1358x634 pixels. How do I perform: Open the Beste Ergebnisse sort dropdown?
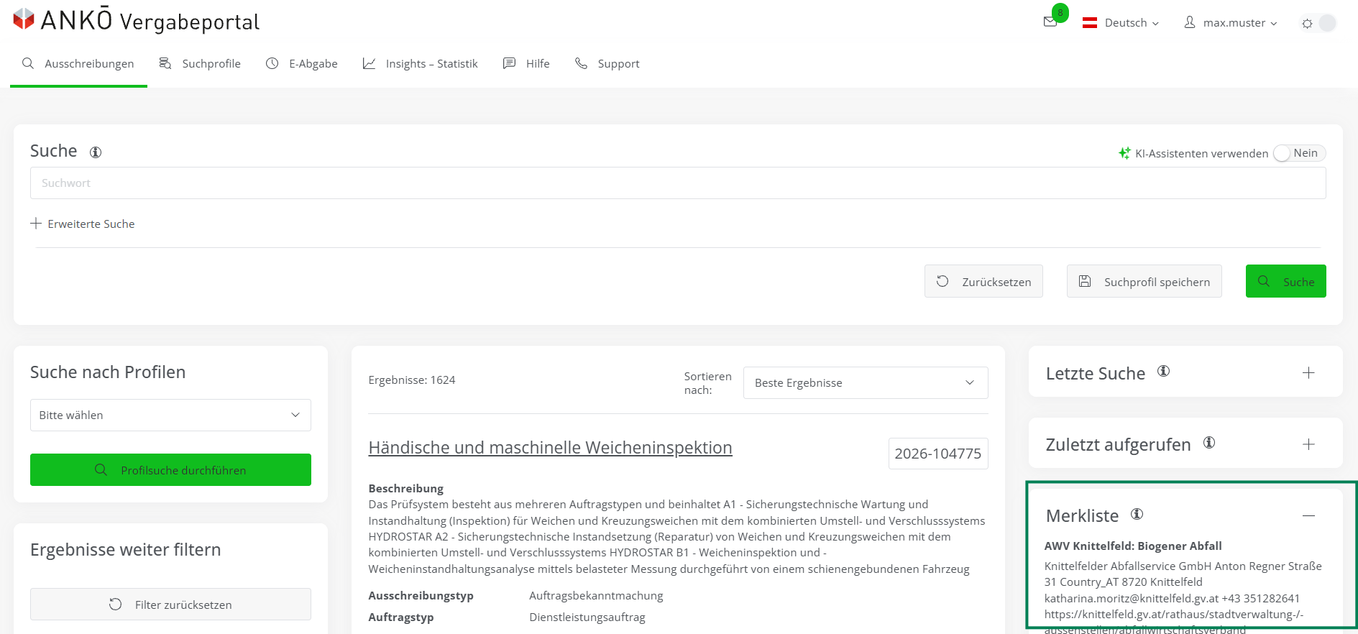tap(866, 382)
